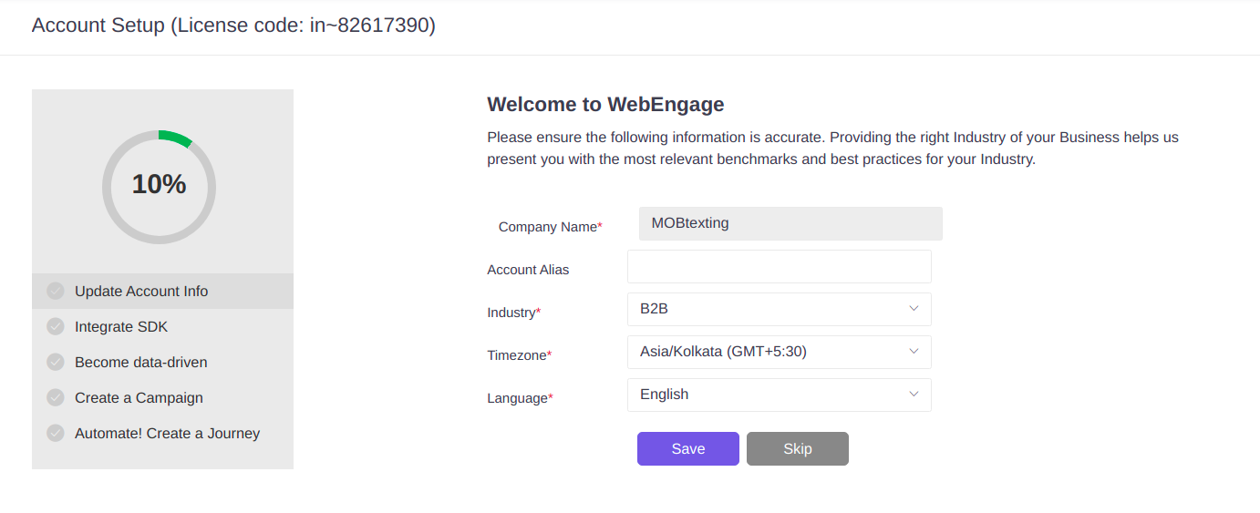
Task: Click the Industry field showing B2B
Action: [x=780, y=309]
